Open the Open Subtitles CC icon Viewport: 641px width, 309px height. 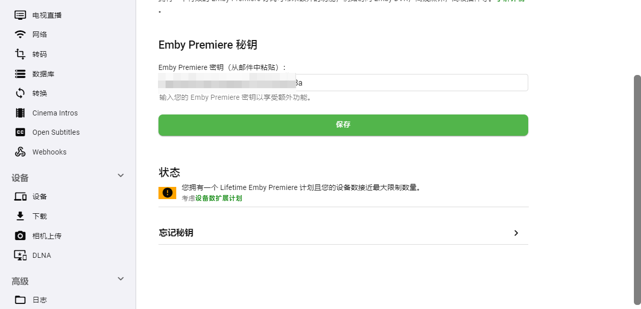(20, 132)
